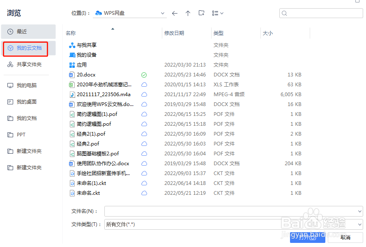Sort by the 修改日期 column header

174,33
